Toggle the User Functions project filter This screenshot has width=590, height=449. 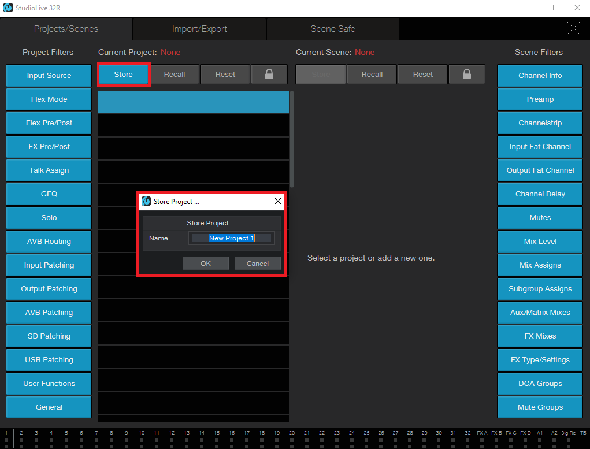[x=49, y=384]
